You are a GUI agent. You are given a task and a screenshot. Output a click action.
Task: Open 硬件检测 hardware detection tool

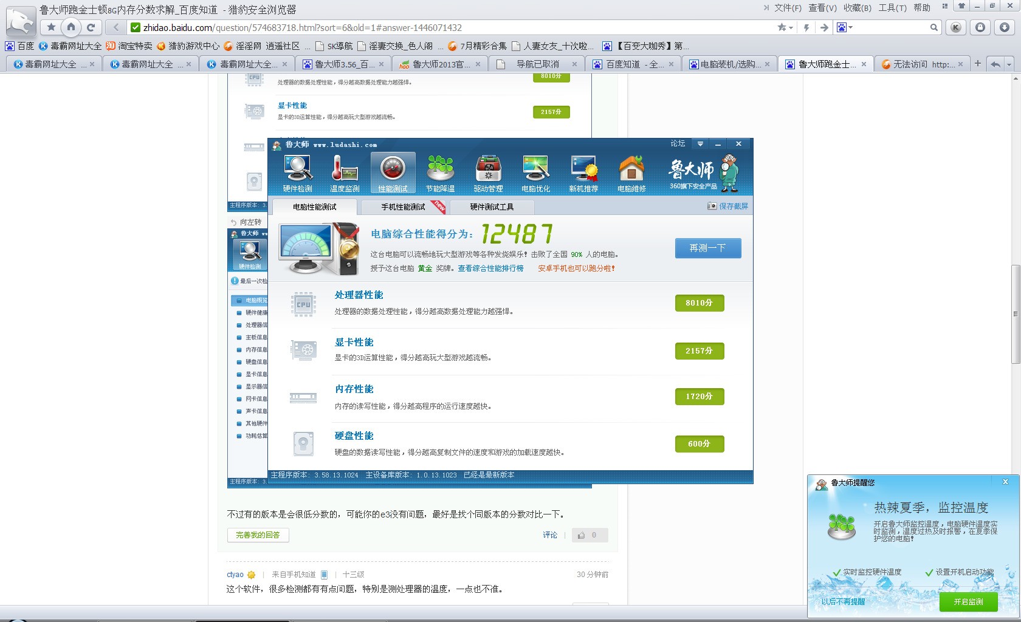click(297, 174)
